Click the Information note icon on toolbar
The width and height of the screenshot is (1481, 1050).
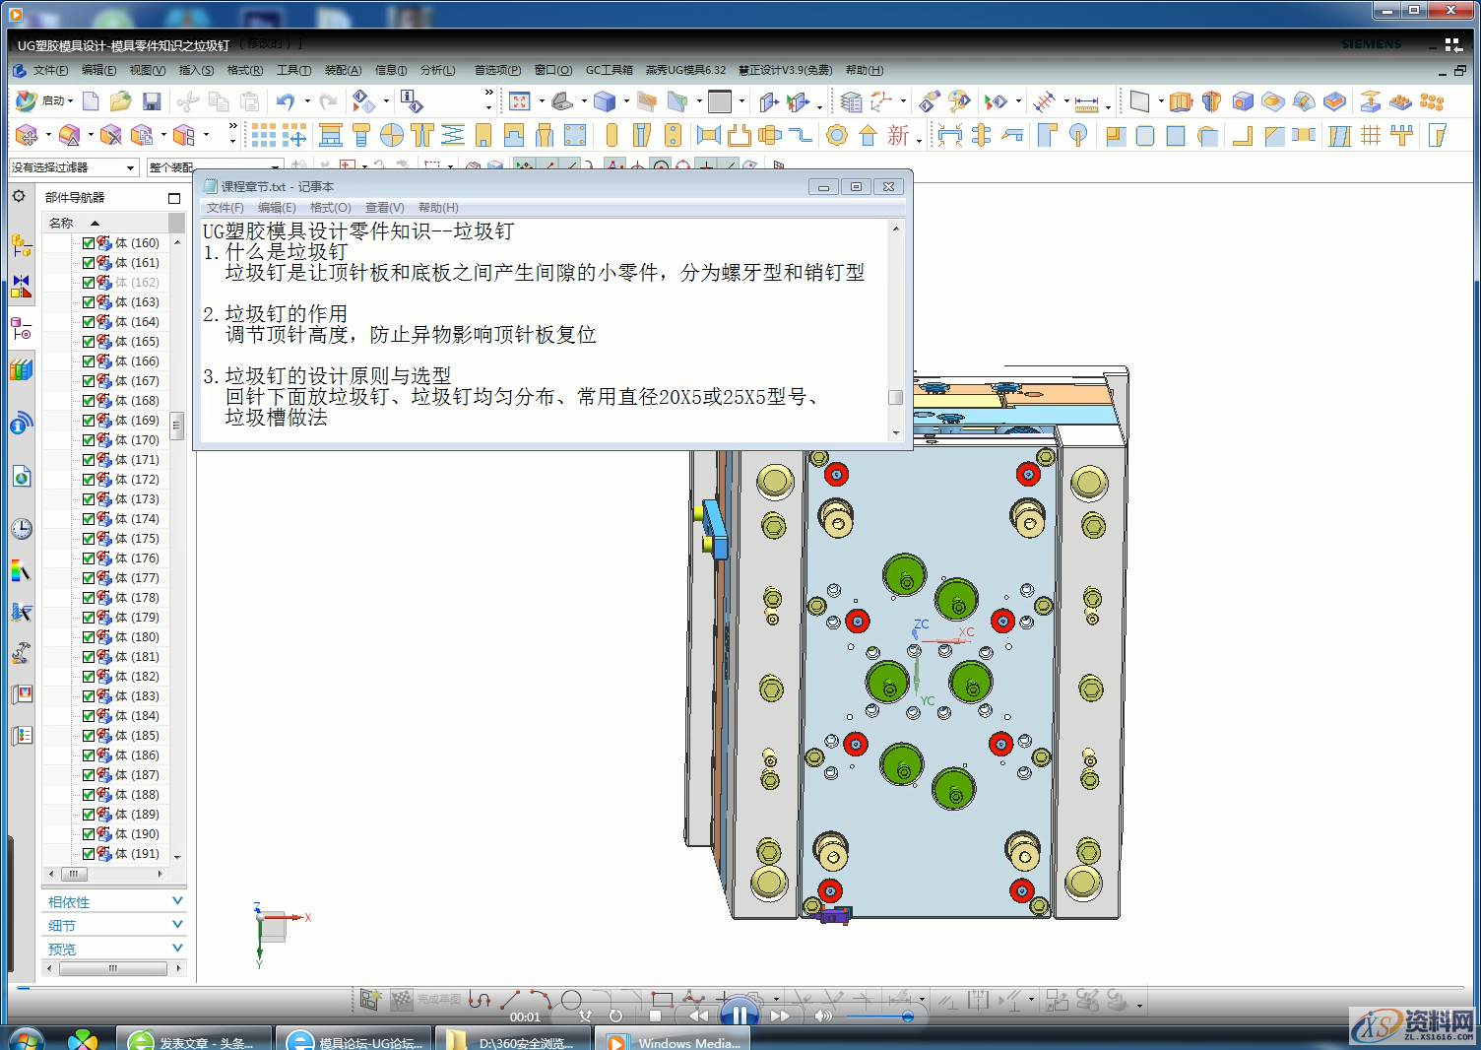(x=412, y=100)
